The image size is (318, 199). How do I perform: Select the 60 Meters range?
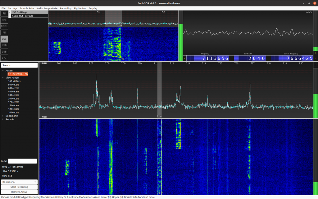coord(14,88)
